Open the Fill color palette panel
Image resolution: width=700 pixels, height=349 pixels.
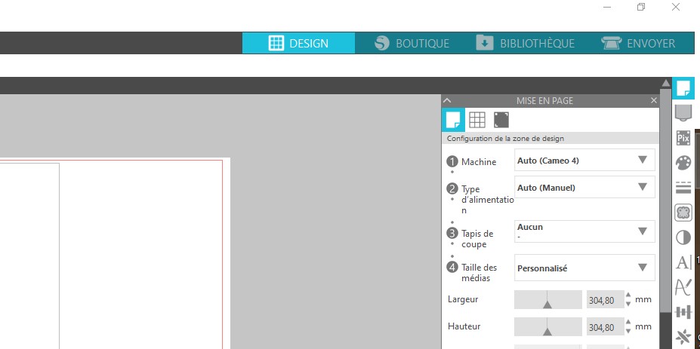click(x=683, y=163)
